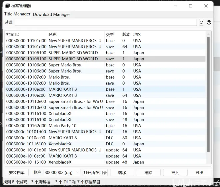Select MARIO KART 8 base row
Screen dimensions: 220x187
(x=105, y=89)
